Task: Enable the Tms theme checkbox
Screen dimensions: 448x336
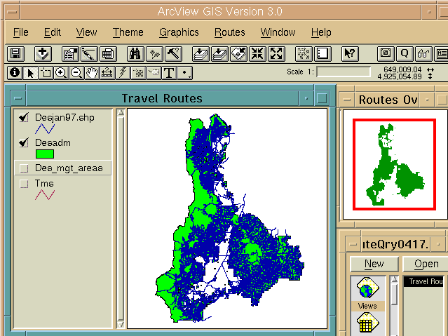Action: pyautogui.click(x=24, y=184)
